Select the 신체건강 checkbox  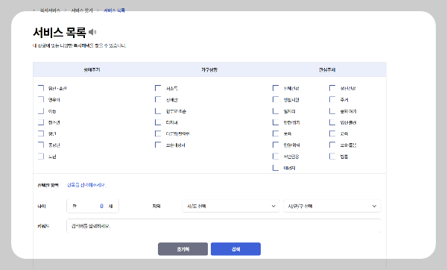click(276, 88)
